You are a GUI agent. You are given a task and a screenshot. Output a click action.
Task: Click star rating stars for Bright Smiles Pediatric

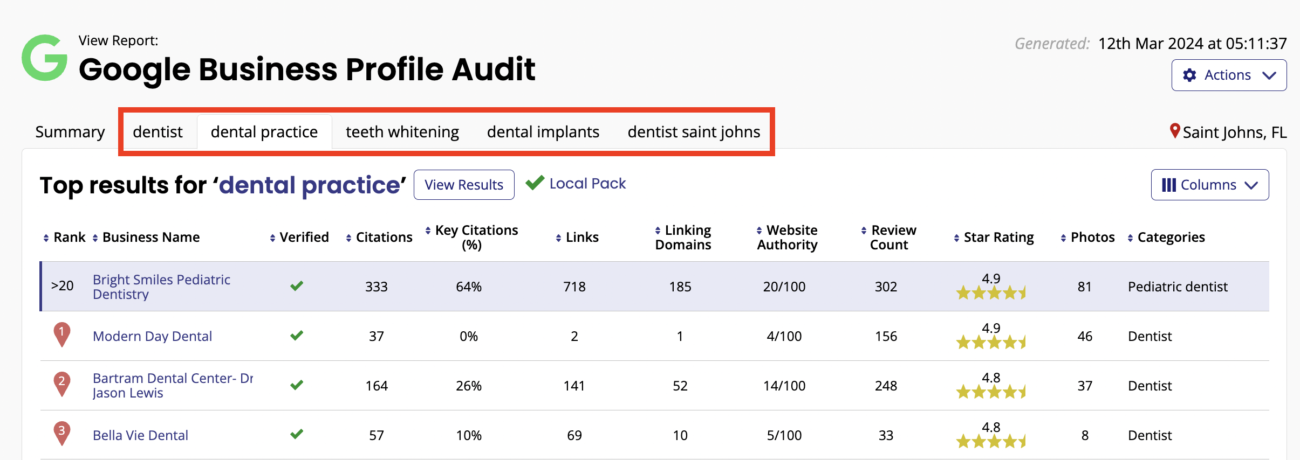coord(991,293)
